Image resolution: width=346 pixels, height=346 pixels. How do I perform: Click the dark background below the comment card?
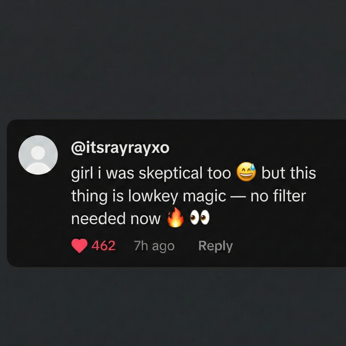[173, 306]
